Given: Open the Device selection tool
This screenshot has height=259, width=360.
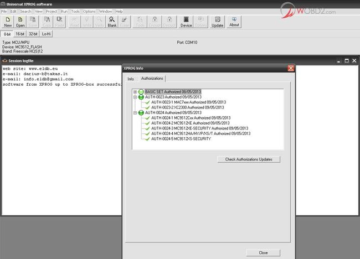Looking at the screenshot, I should (186, 22).
